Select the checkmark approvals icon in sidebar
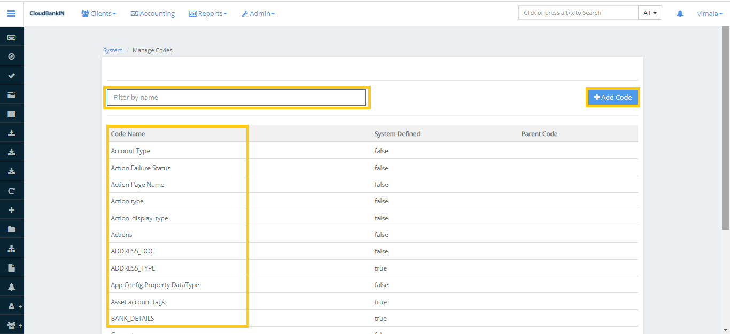Viewport: 730px width, 334px height. tap(11, 75)
